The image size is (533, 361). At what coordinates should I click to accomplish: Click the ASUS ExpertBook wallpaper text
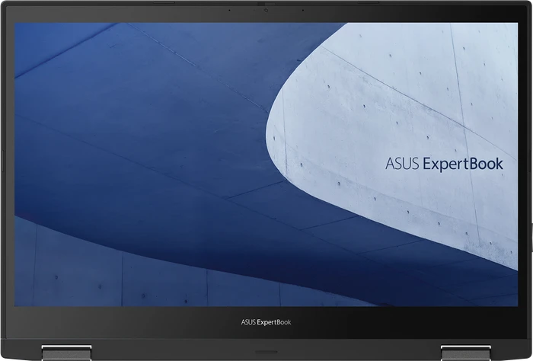pyautogui.click(x=444, y=165)
